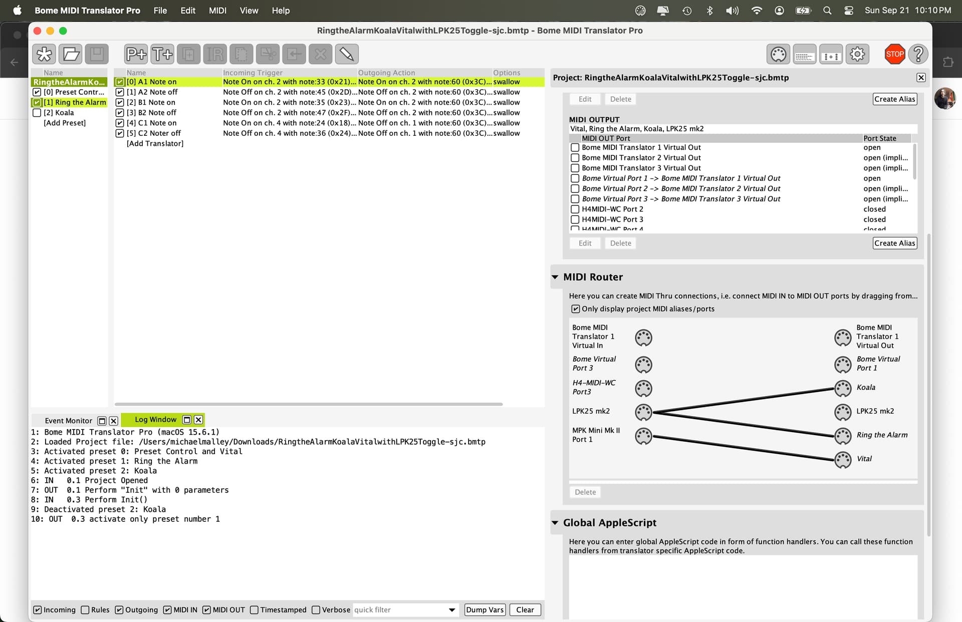962x622 pixels.
Task: Click the MIDI port connector toolbar icon
Action: [x=778, y=54]
